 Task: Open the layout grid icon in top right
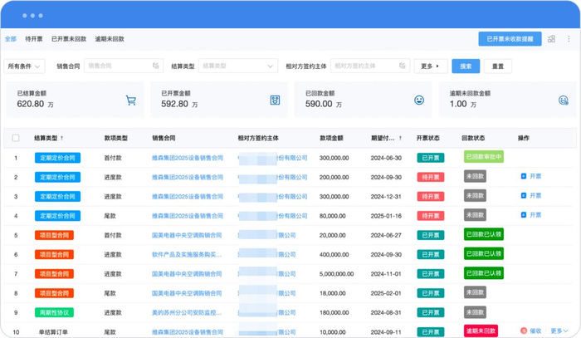click(x=551, y=39)
